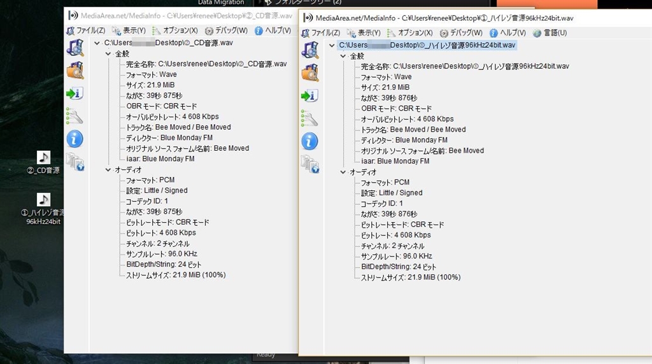Select the ストリームサイズ row in the left window
This screenshot has height=364, width=652.
point(176,275)
